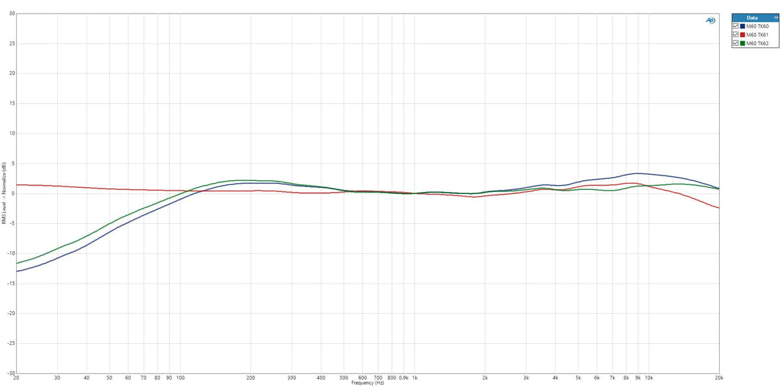Click the red M60 TK61 color swatch
Screen dimensions: 781x386
(x=742, y=34)
